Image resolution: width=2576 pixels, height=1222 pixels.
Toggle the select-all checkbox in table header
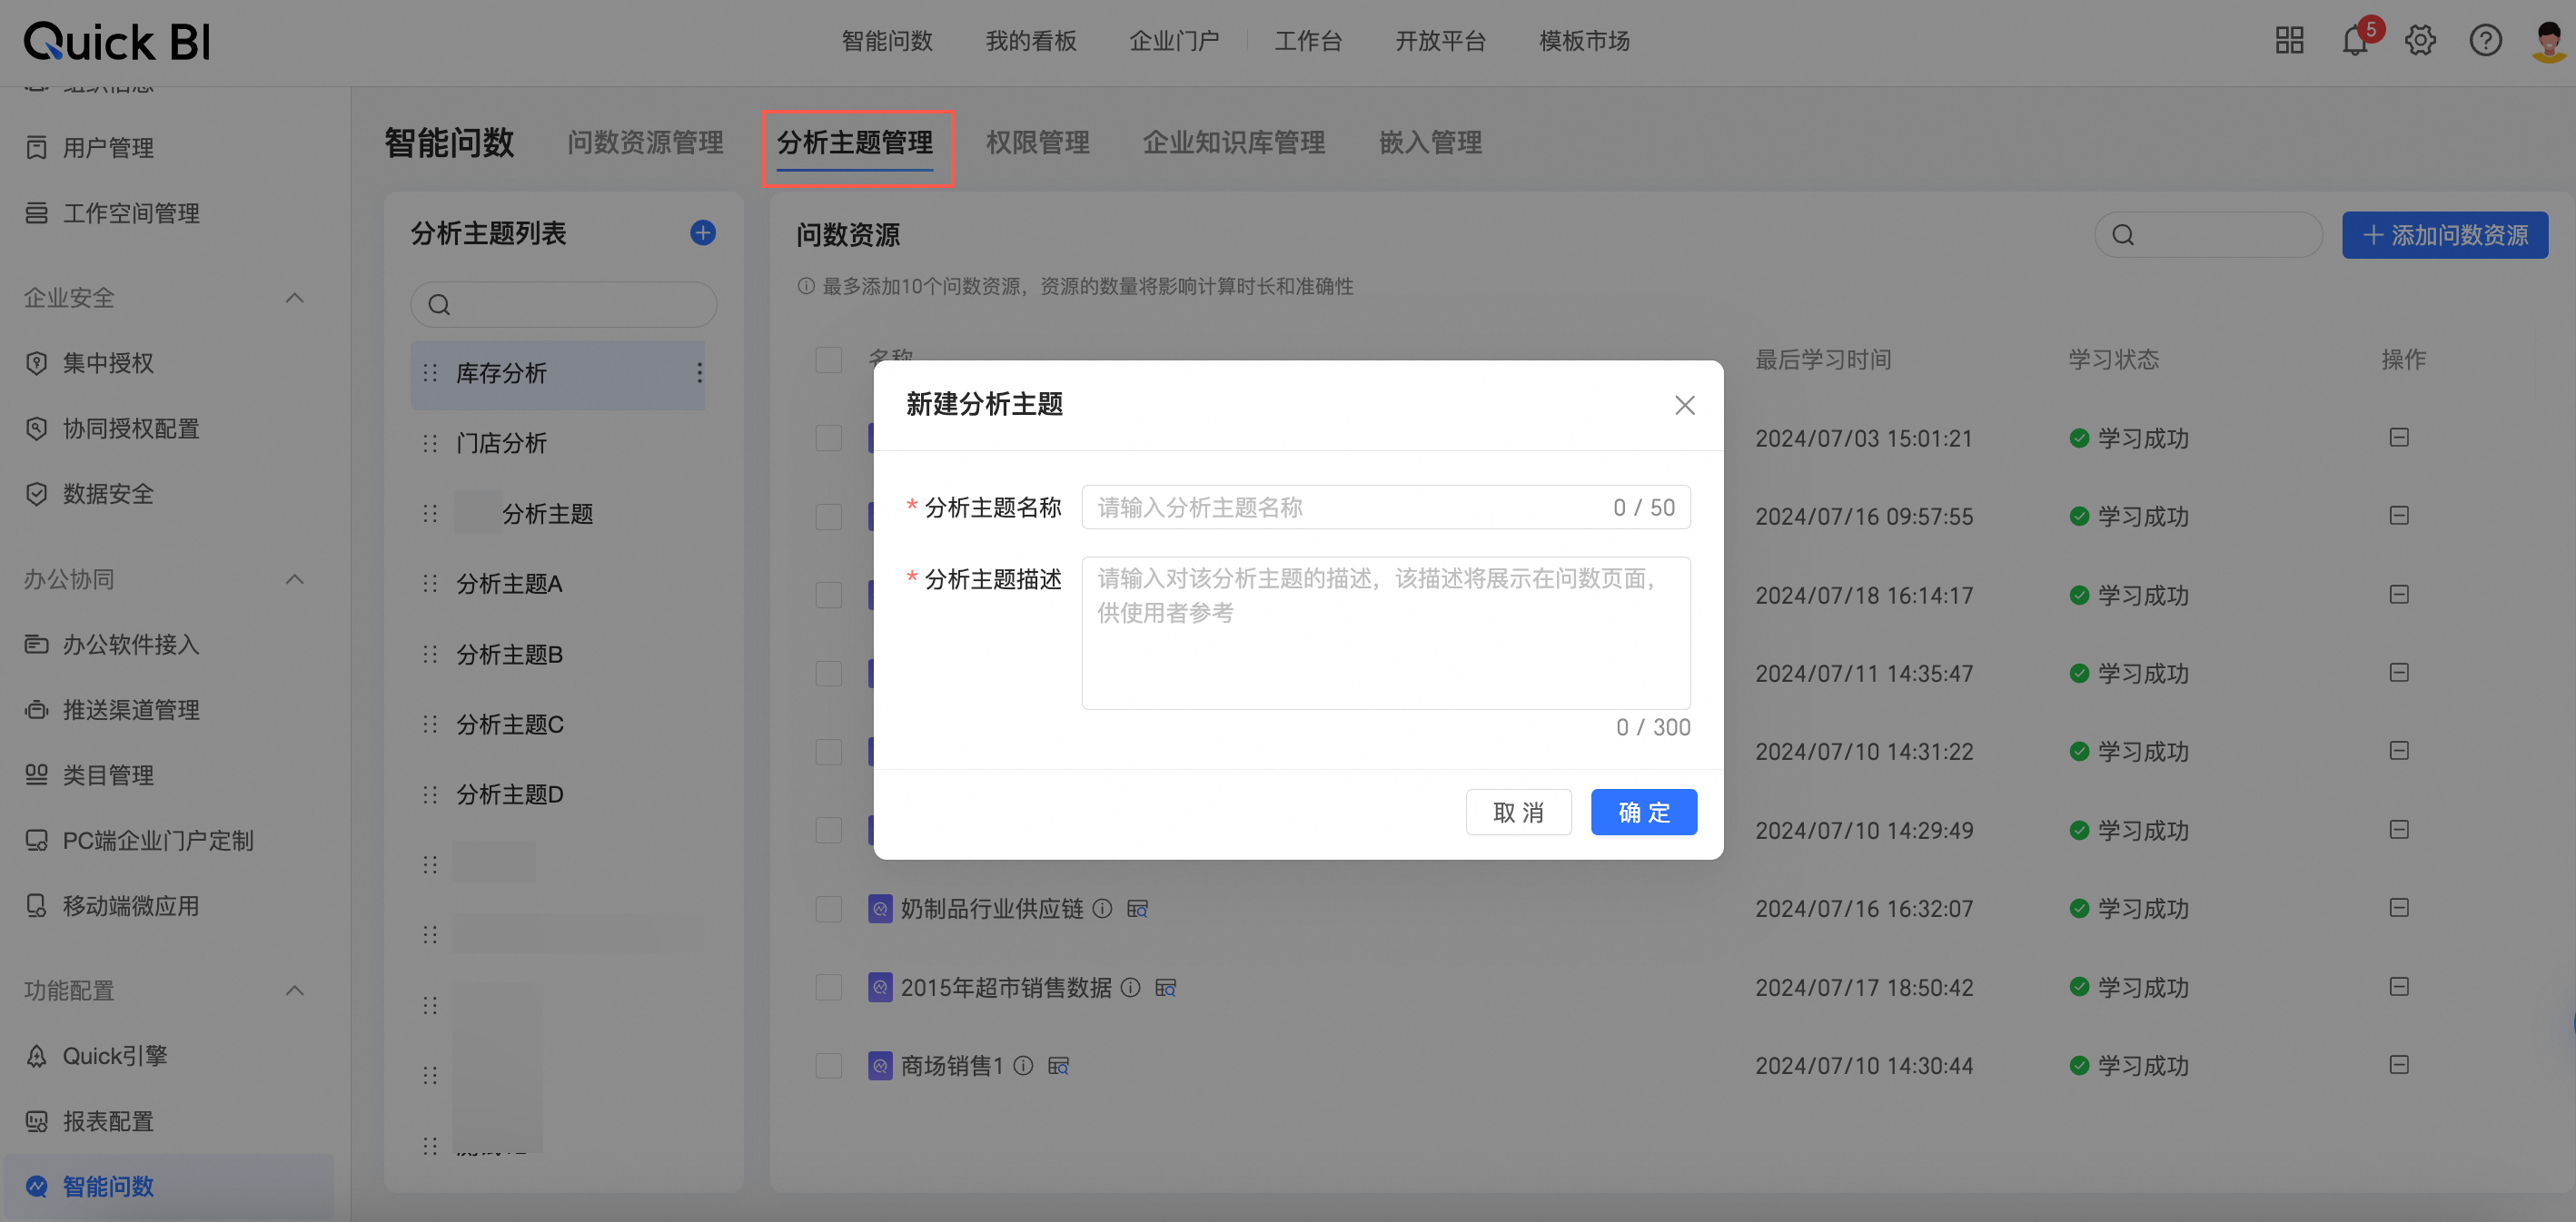pyautogui.click(x=828, y=360)
